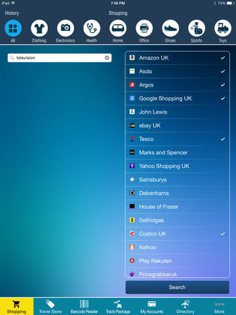Select the Home sofa category icon
The image size is (236, 315).
pos(118,28)
